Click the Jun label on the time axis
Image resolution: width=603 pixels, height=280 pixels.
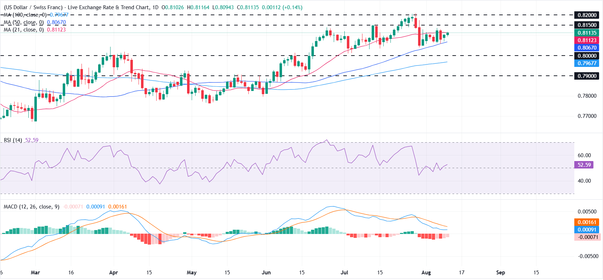(266, 273)
